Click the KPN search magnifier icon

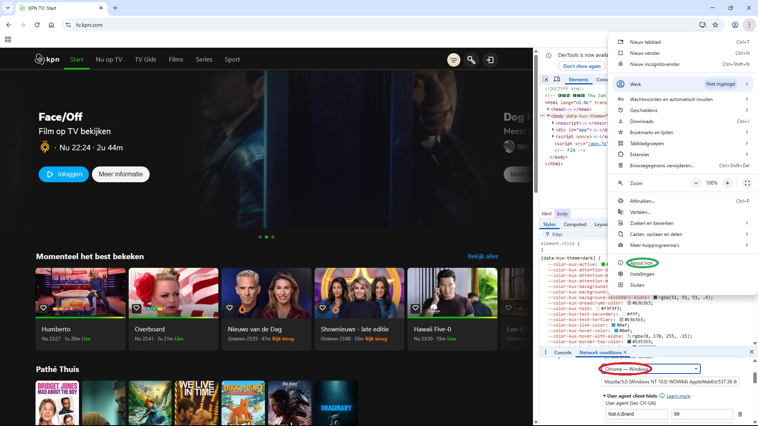(471, 60)
